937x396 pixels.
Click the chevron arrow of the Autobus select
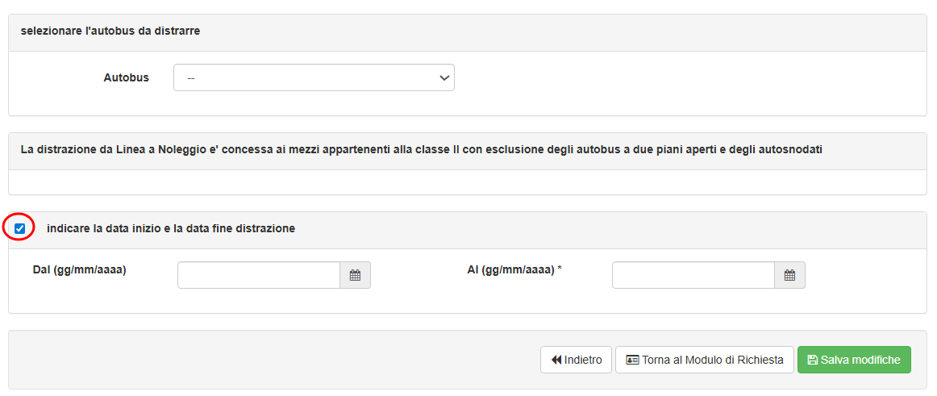coord(443,78)
